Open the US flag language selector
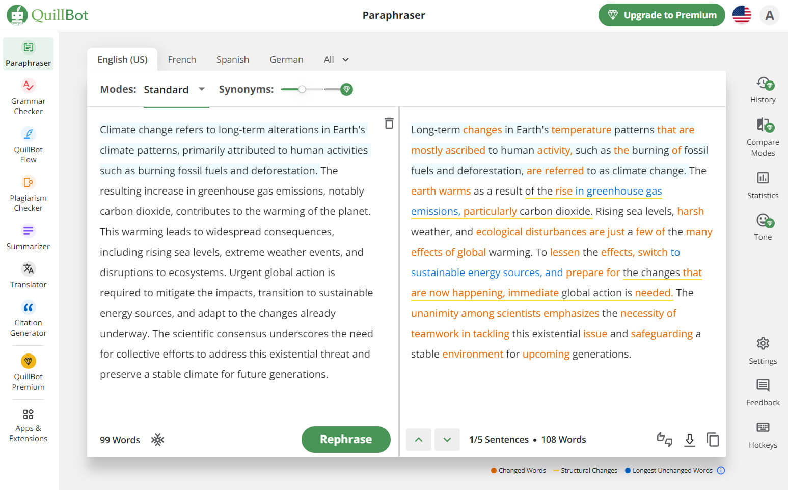788x490 pixels. click(x=742, y=15)
